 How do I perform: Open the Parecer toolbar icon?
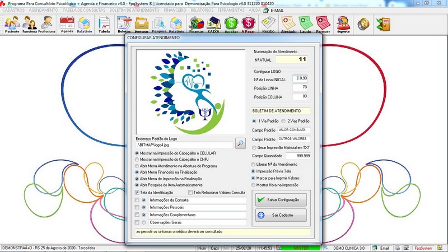click(x=323, y=24)
